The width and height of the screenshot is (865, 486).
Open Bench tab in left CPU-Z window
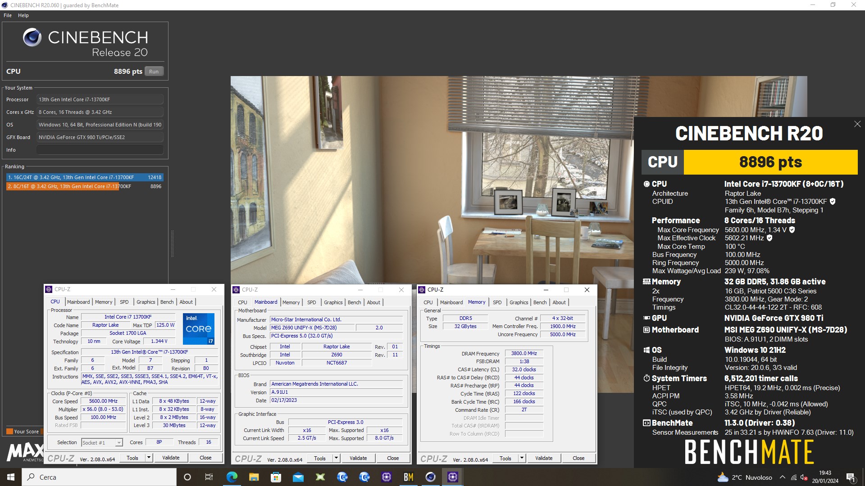coord(167,302)
